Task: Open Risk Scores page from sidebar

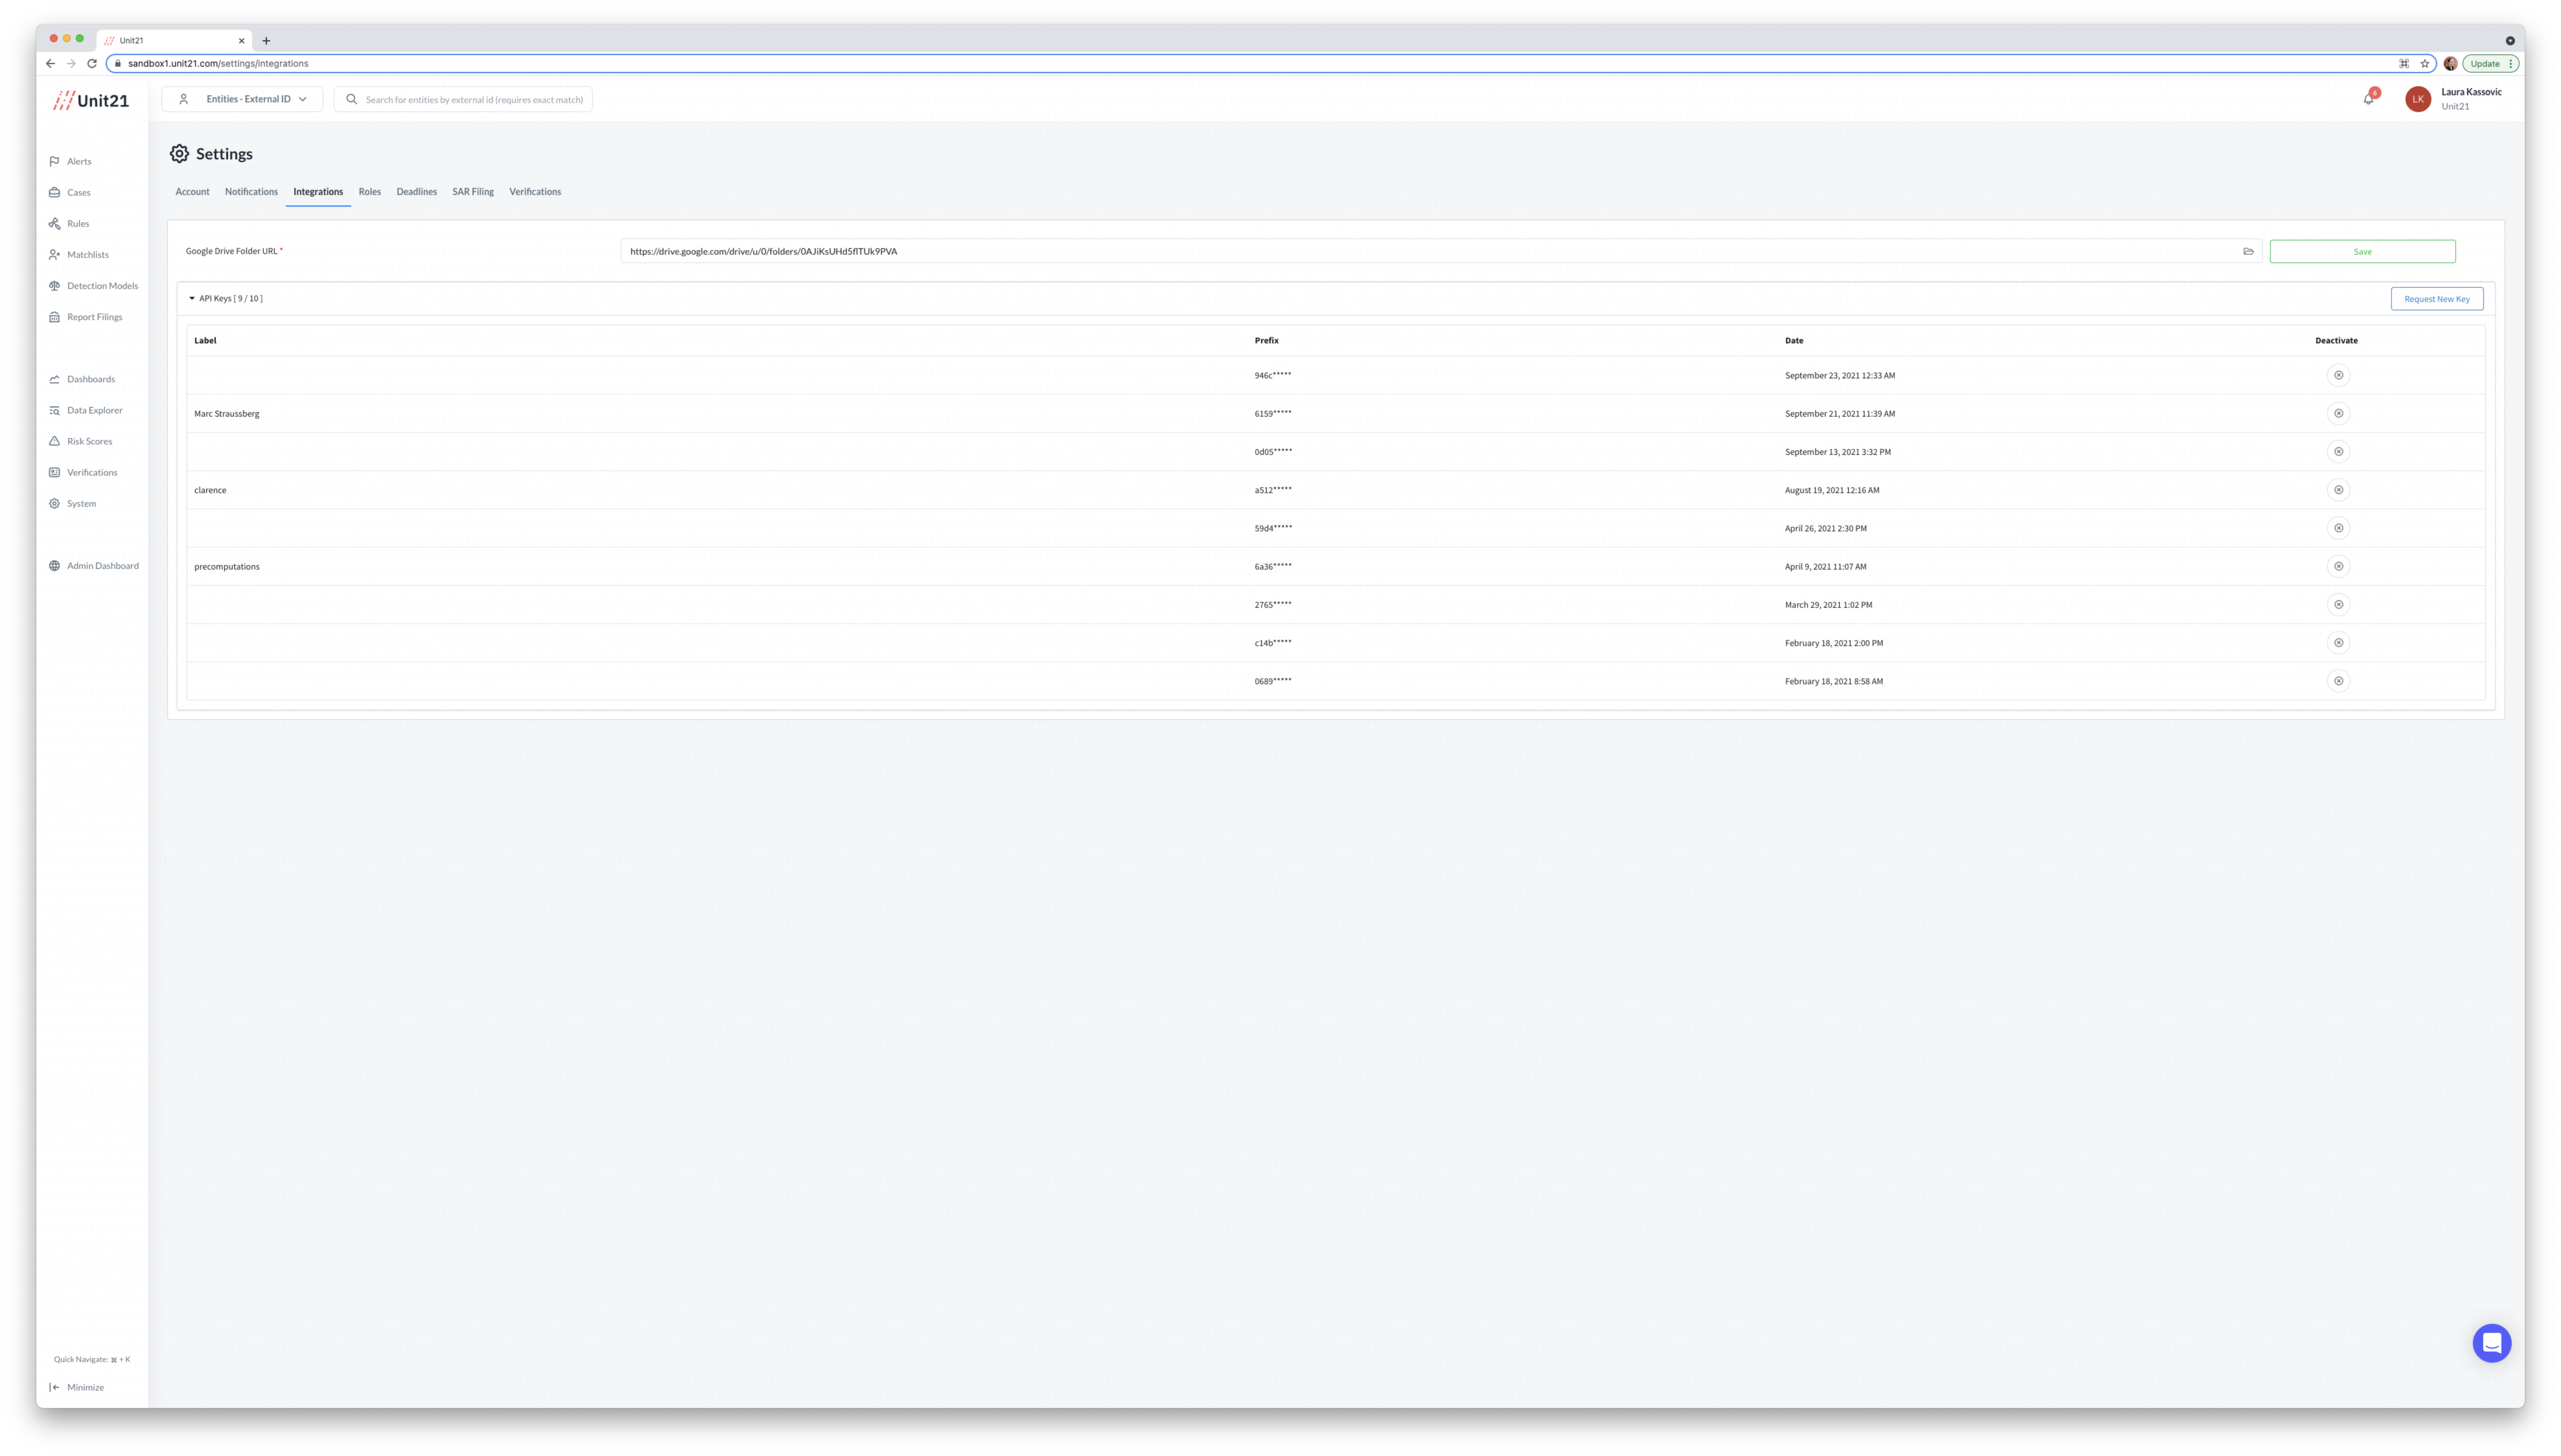Action: (x=89, y=441)
